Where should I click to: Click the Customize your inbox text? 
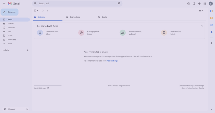(52, 33)
